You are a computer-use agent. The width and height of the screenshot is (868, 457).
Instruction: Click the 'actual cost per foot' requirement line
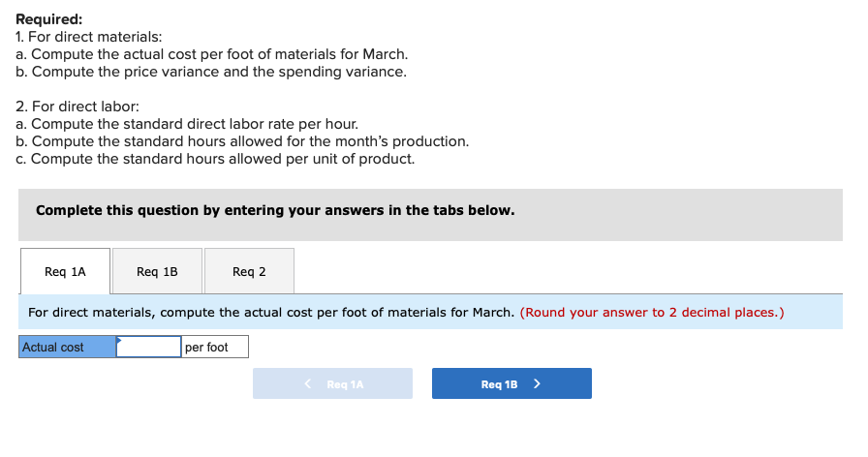(212, 54)
